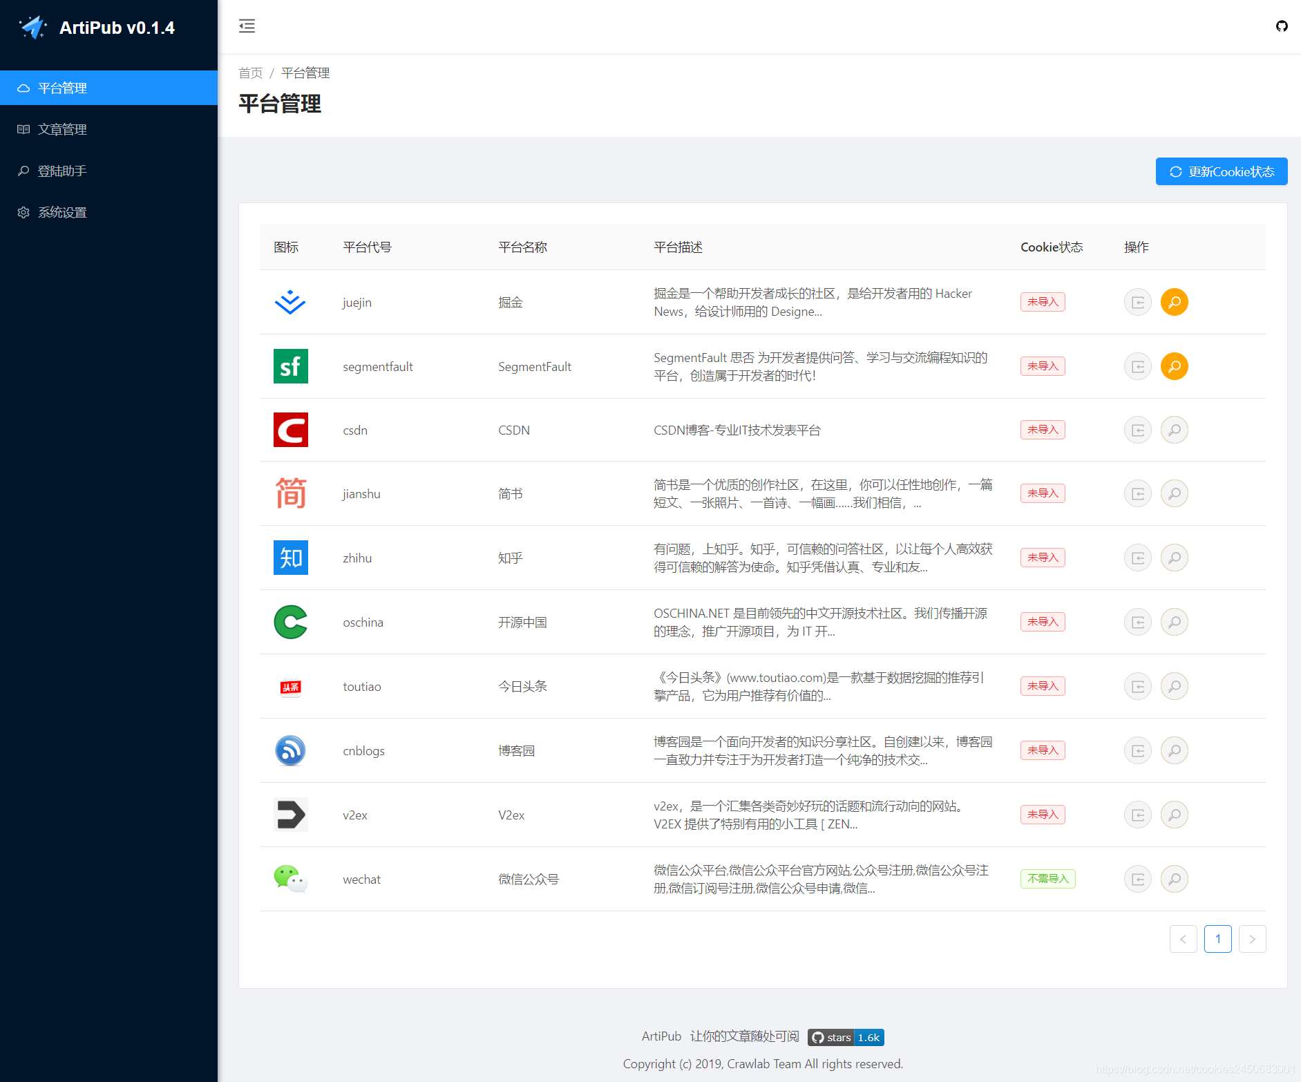Click the 今日头条 platform name cell

[522, 687]
